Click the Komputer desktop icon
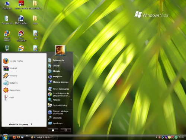The image size is (186, 140). point(7,6)
